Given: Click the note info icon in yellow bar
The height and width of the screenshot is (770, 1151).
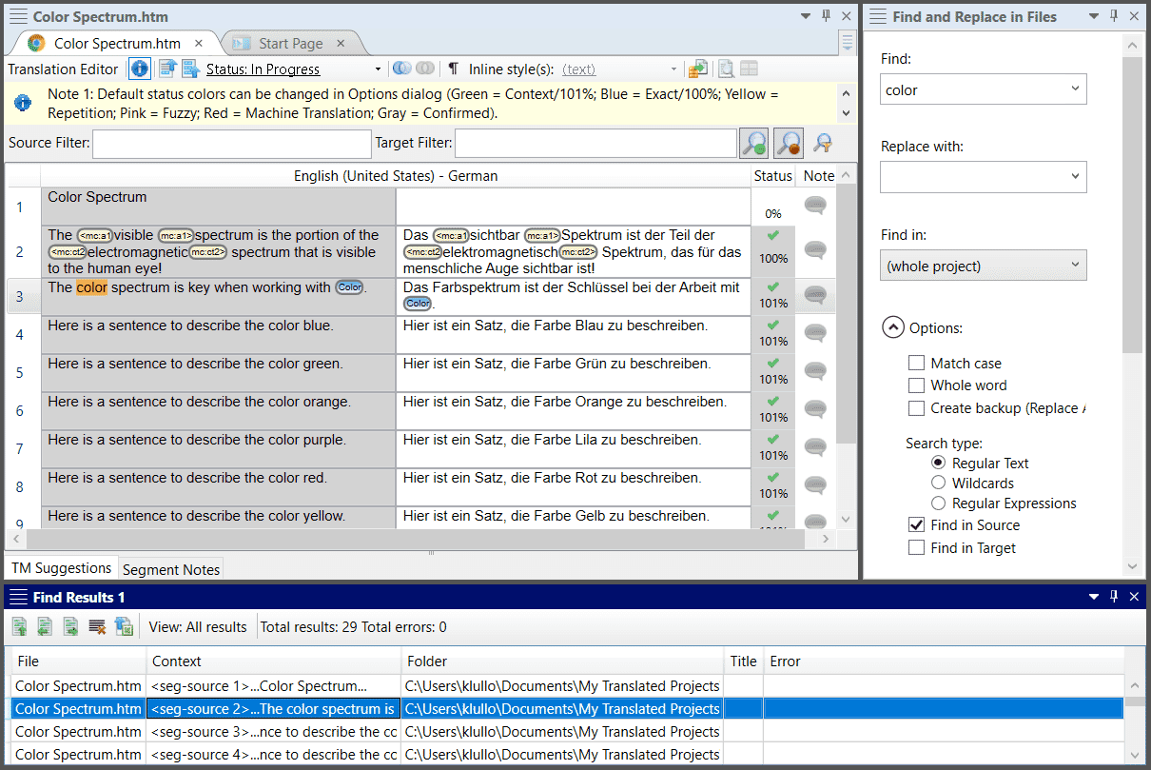Looking at the screenshot, I should [x=23, y=103].
